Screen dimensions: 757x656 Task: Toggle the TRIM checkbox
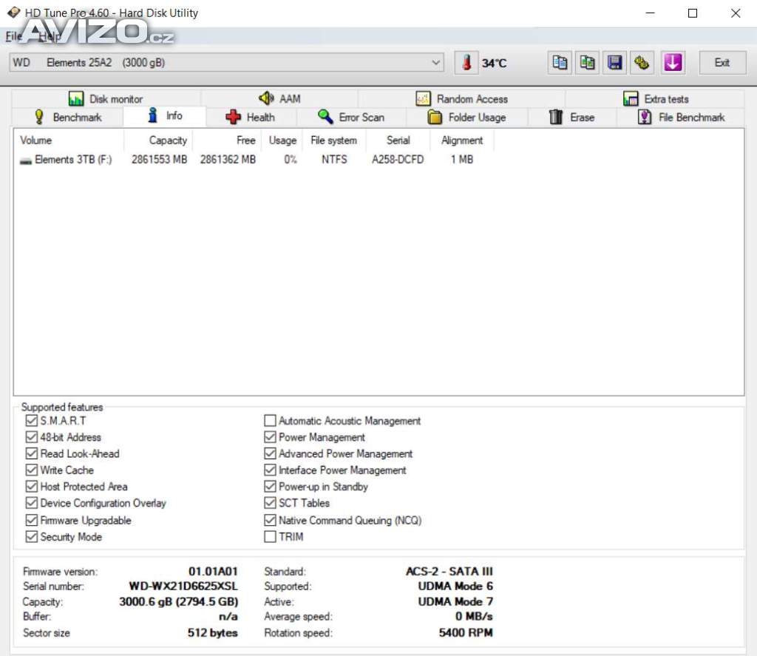(270, 537)
